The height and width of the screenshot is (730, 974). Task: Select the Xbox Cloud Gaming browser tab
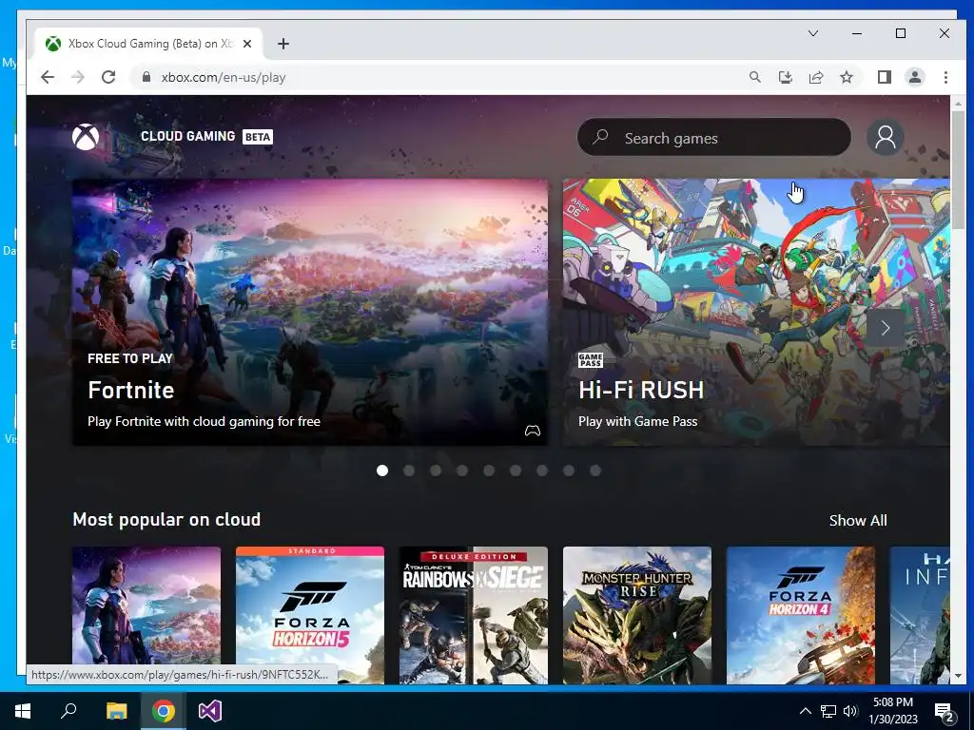pyautogui.click(x=147, y=44)
